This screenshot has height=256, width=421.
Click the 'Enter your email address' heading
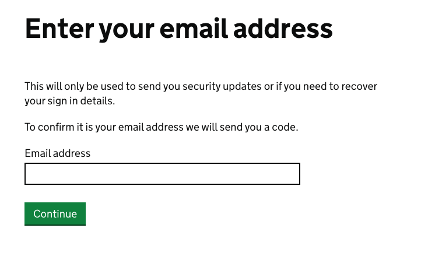(178, 29)
